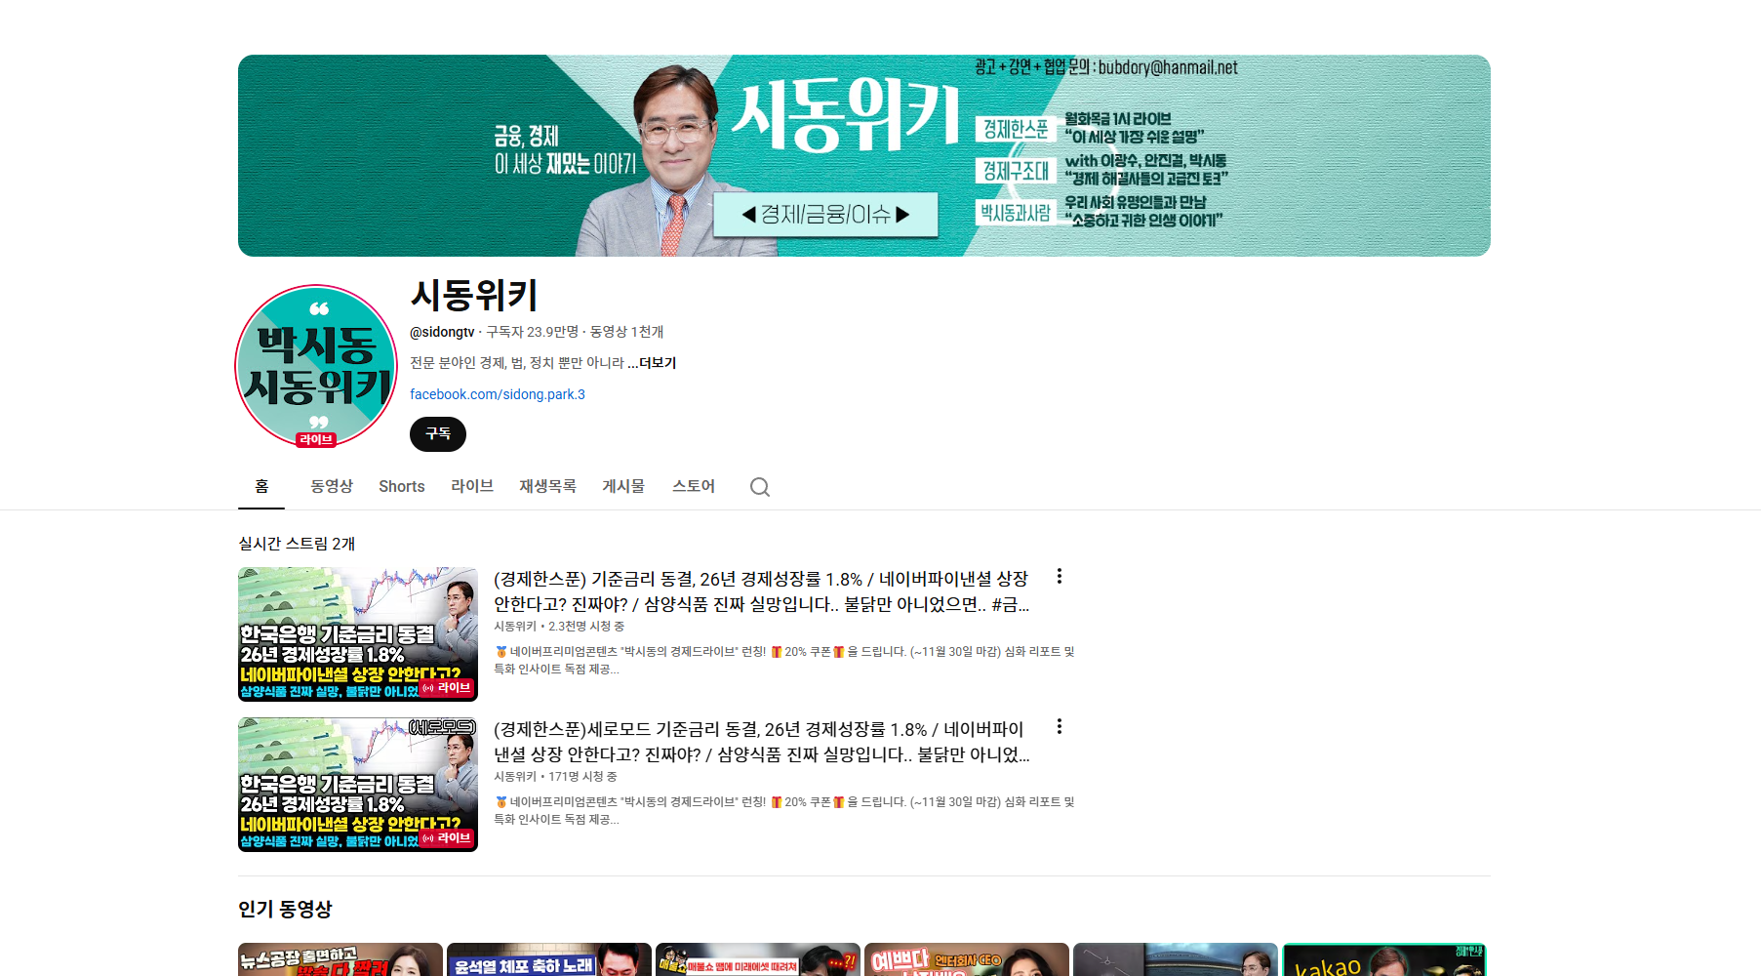Select the 홈 tab
1761x976 pixels.
coord(261,486)
